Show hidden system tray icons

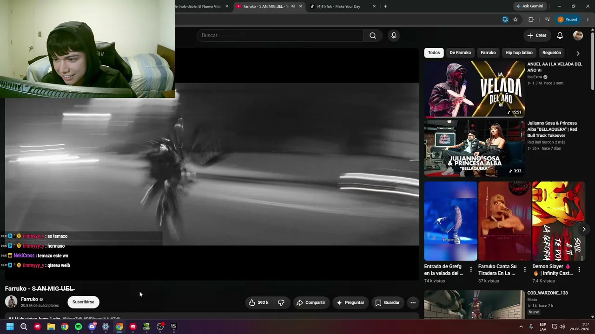[x=521, y=327]
